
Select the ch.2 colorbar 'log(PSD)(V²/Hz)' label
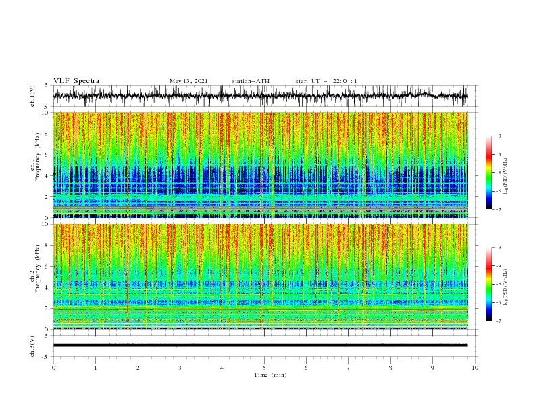[x=506, y=287]
